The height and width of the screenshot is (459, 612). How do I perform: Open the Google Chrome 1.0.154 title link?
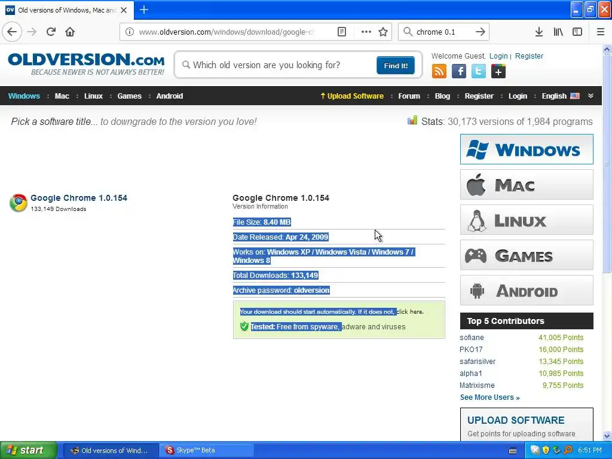point(79,198)
